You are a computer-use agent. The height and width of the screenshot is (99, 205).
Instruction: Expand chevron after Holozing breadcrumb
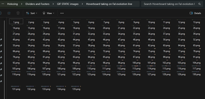click(22, 4)
